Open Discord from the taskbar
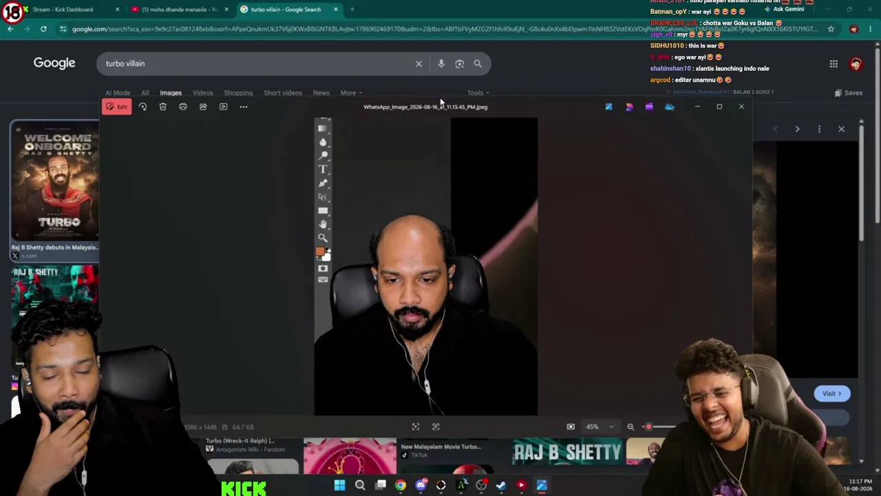 (x=421, y=486)
